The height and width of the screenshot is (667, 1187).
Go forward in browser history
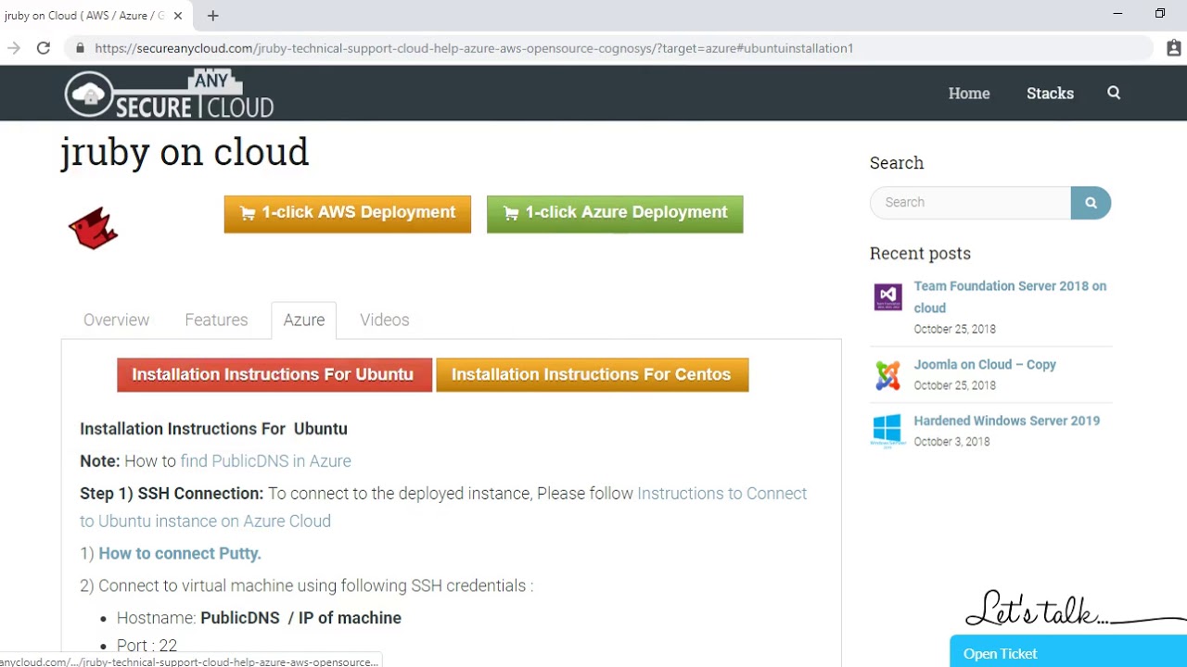[13, 48]
